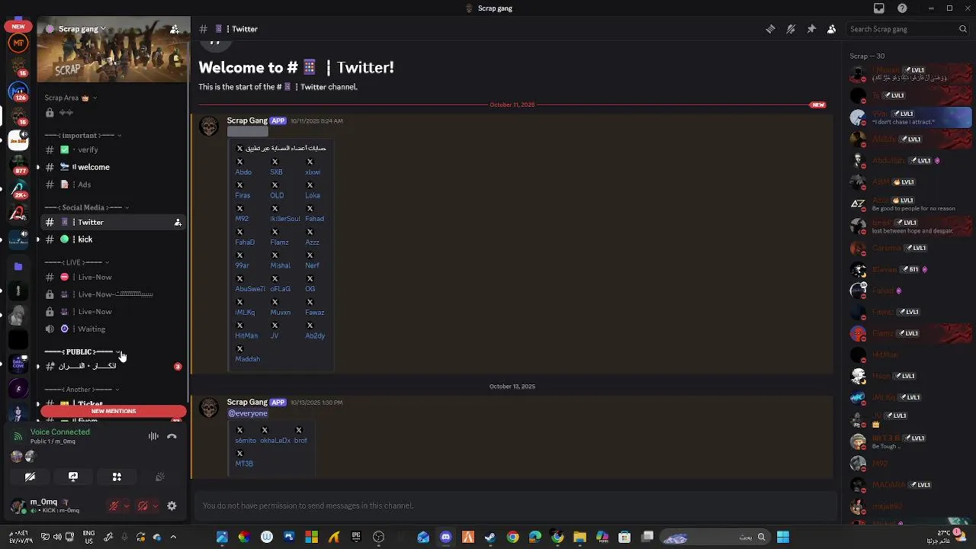976x549 pixels.
Task: Open pinned messages pin icon
Action: [x=811, y=29]
